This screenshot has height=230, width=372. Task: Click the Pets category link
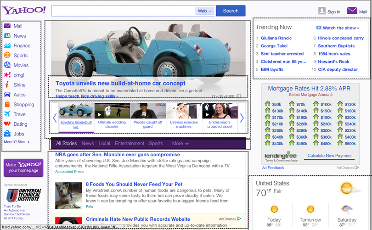click(89, 207)
